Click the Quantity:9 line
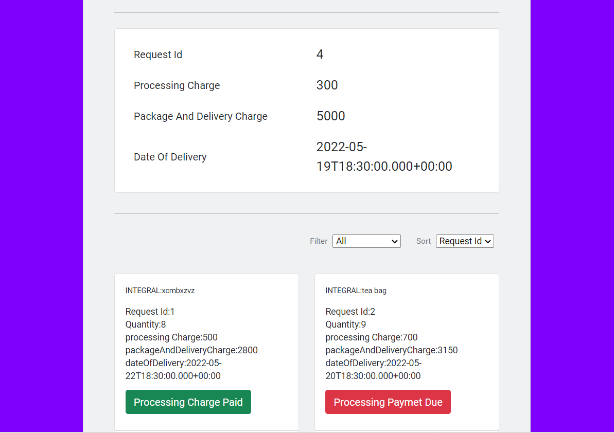The image size is (614, 433). (x=346, y=324)
